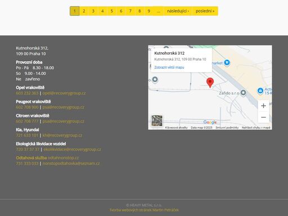The height and width of the screenshot is (216, 288).
Task: Select the Zafido s.r.o. map marker
Action: coord(243,93)
